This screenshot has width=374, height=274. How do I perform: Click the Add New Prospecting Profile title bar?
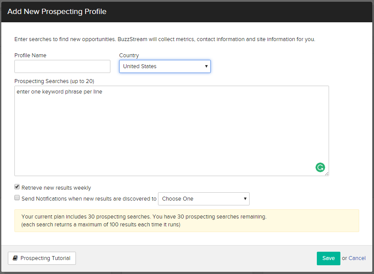pos(57,11)
